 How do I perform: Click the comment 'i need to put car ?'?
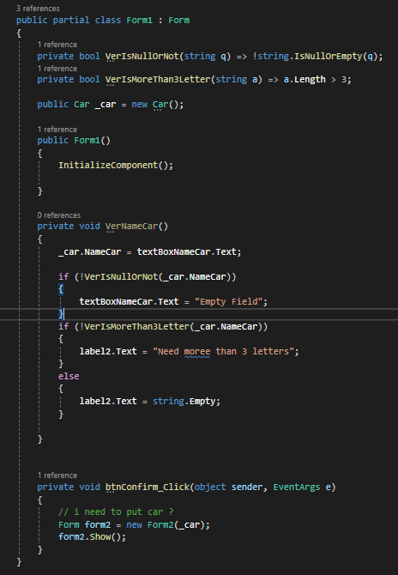pyautogui.click(x=116, y=512)
